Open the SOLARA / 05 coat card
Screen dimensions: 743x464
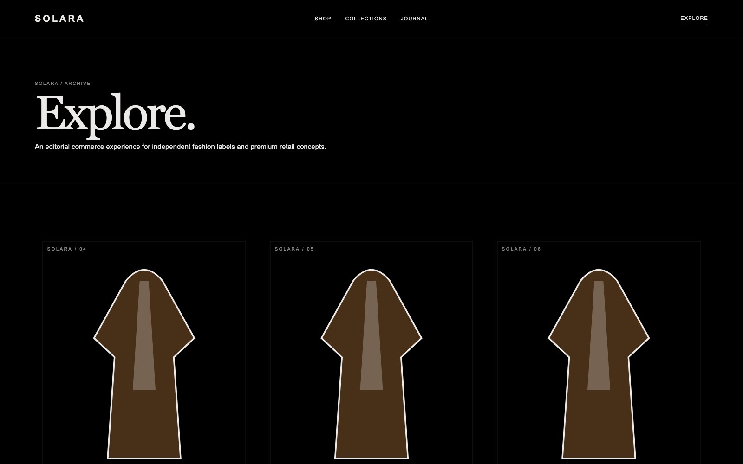(371, 353)
